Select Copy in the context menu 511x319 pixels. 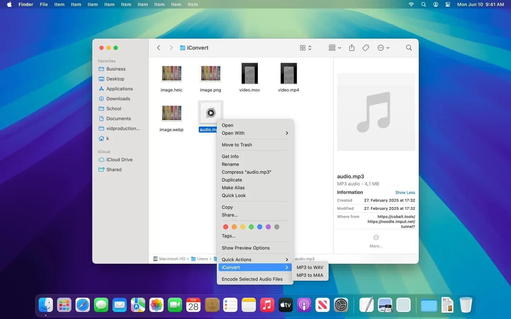point(255,207)
